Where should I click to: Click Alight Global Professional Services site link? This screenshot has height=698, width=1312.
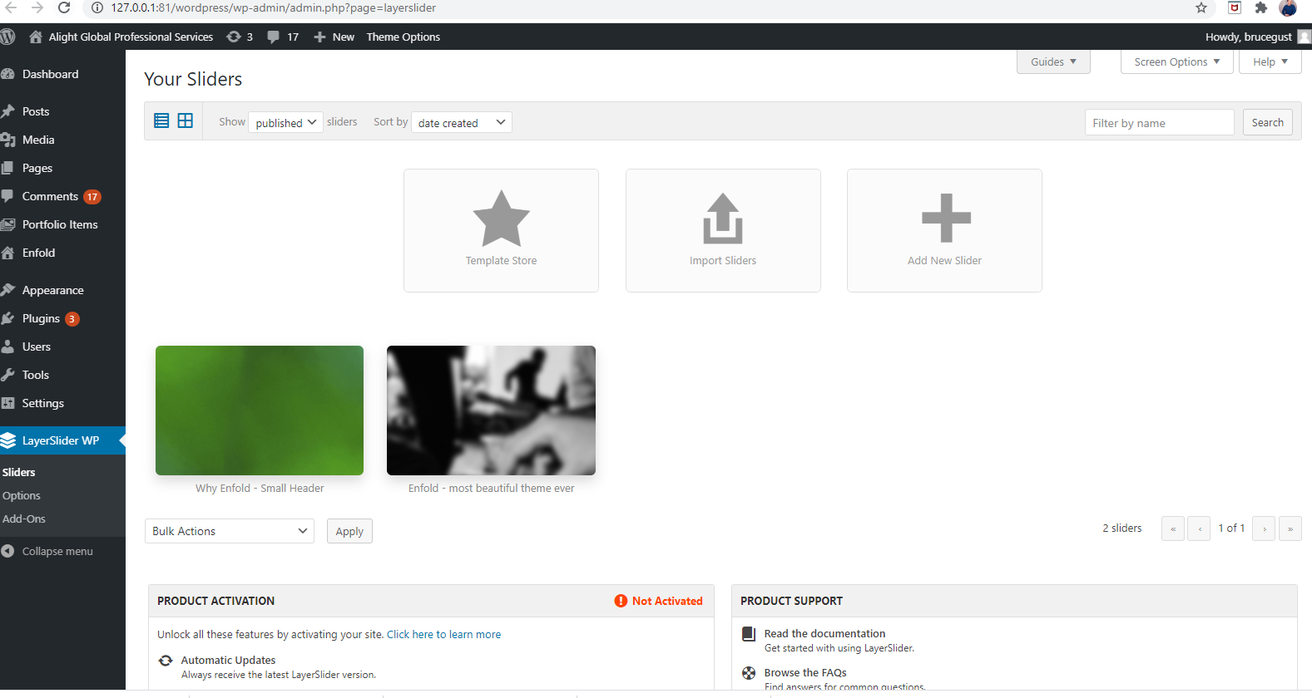[121, 37]
